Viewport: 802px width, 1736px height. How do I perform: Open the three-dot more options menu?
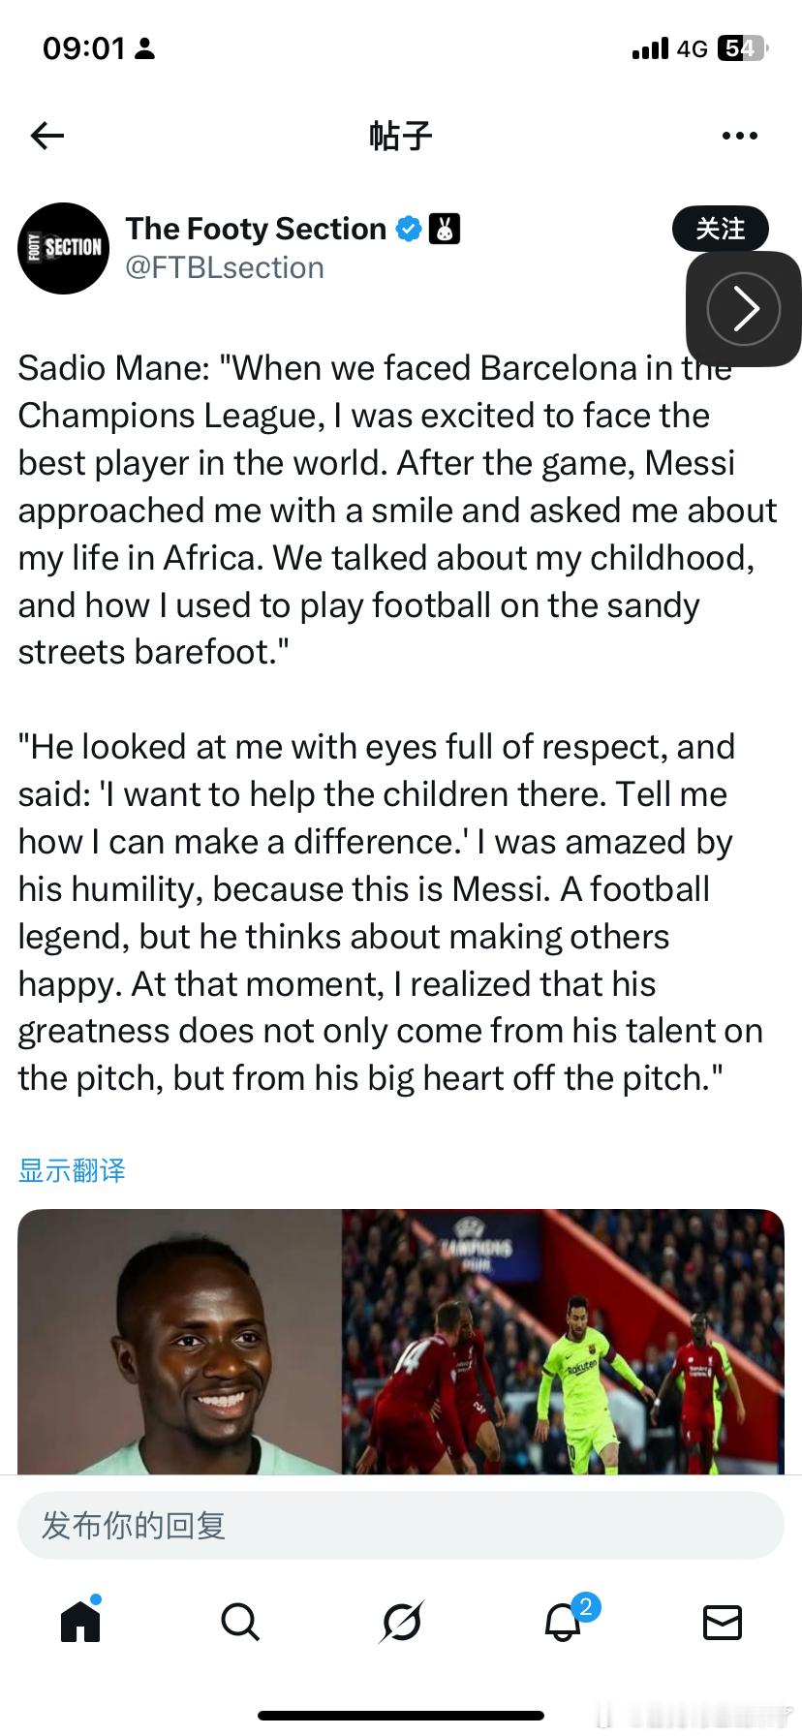click(739, 136)
